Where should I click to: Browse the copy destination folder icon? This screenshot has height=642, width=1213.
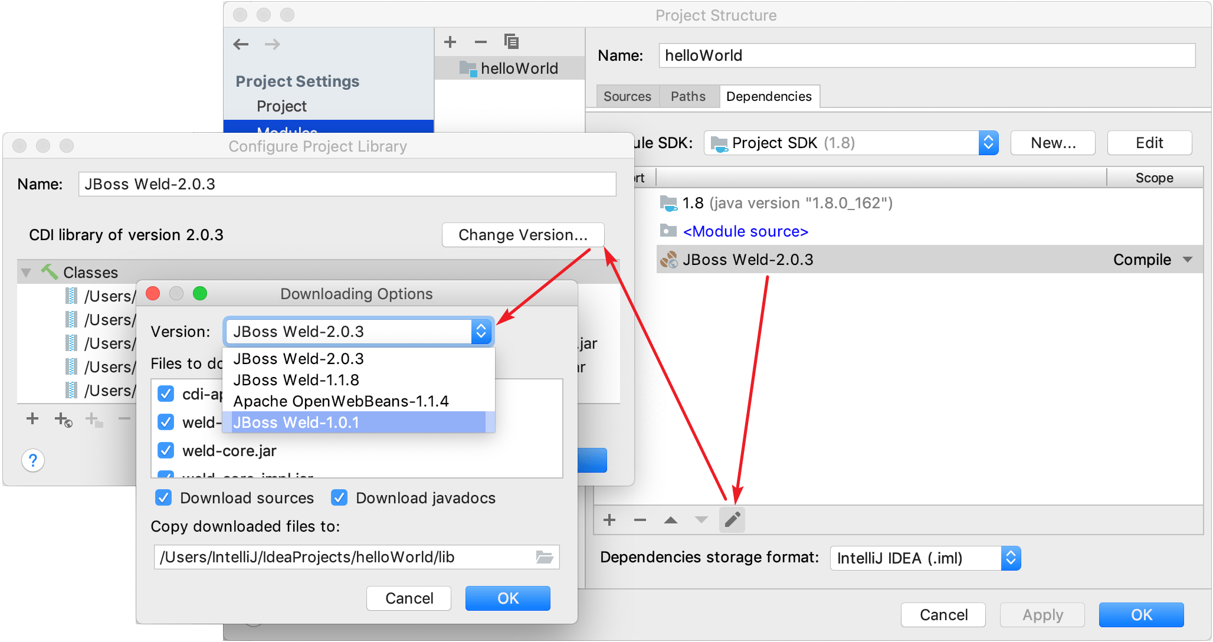pos(544,557)
